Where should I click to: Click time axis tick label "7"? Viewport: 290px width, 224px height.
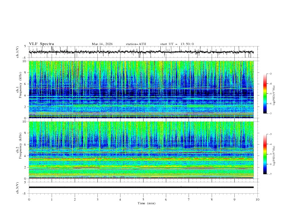tap(189, 199)
